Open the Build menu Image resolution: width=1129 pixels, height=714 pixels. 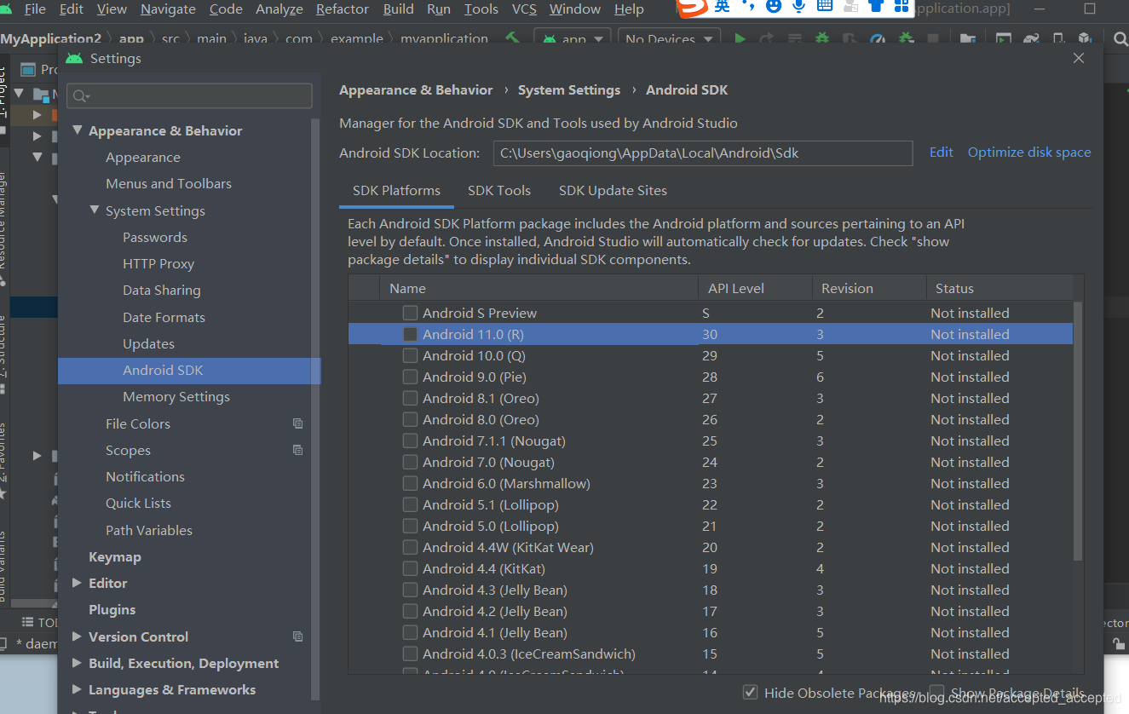pos(398,9)
